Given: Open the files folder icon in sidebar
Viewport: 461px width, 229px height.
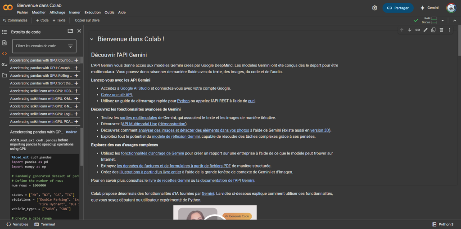Looking at the screenshot, I should click(5, 75).
